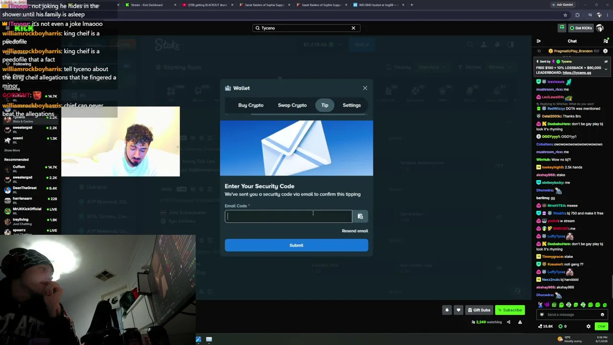Screen dimensions: 613x345
Task: Toggle stream notifications bell
Action: click(447, 310)
